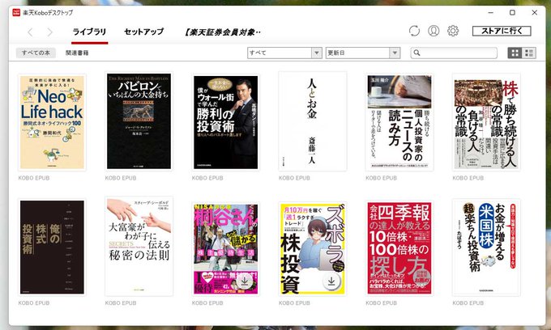Minimize the Kobo window
Screen dimensions: 551x330
point(490,13)
